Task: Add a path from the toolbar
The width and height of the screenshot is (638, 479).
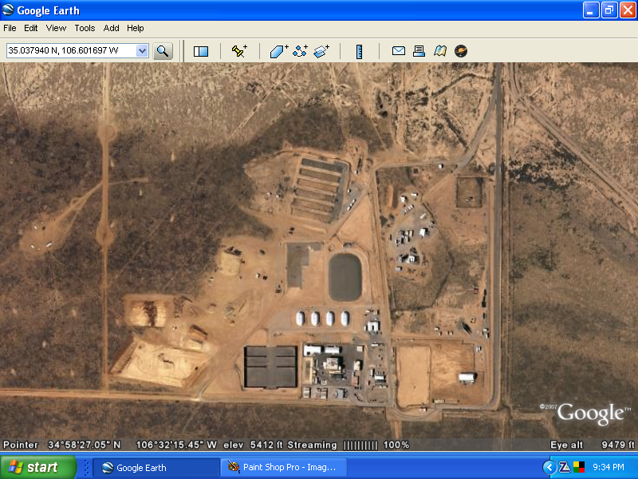Action: tap(301, 51)
